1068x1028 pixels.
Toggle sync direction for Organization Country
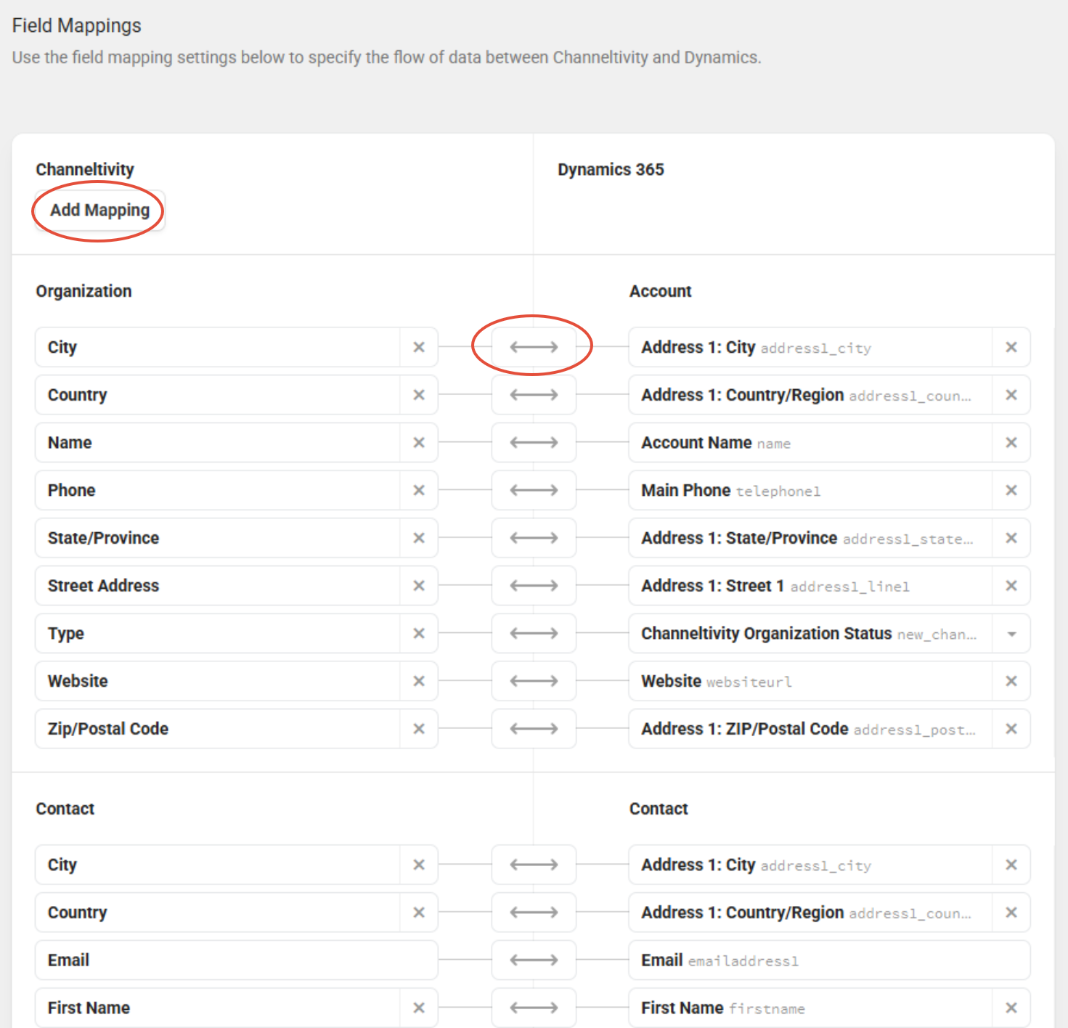[534, 395]
